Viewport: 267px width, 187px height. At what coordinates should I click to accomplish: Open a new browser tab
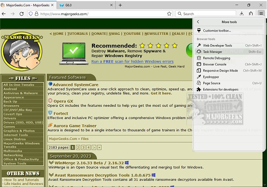[120, 5]
